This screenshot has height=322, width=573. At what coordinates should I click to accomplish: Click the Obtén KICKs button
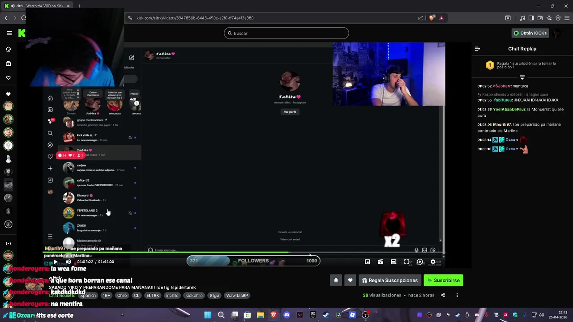530,33
